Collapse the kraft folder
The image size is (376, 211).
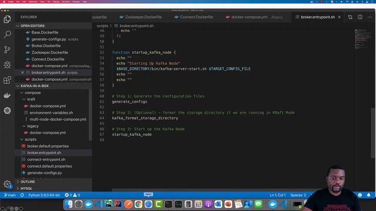24,99
